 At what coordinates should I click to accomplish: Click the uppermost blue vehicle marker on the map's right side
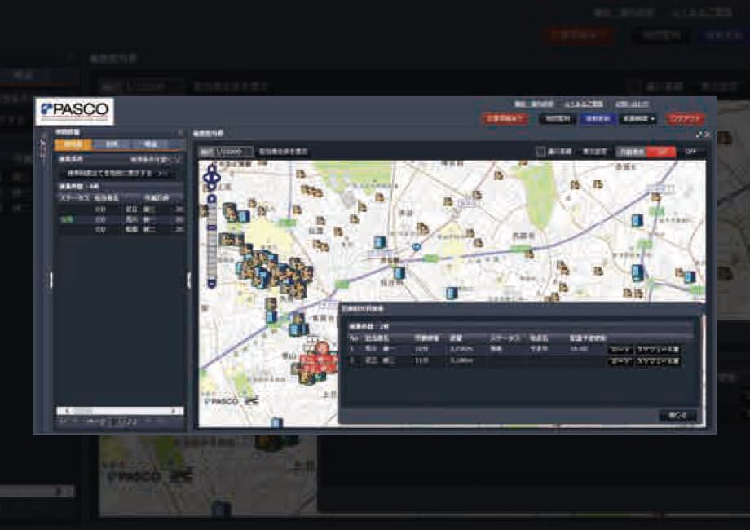[637, 220]
